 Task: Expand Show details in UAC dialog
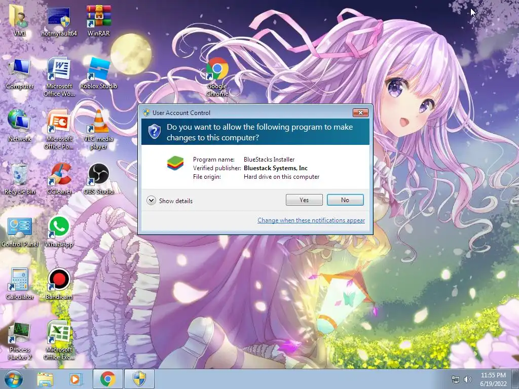coord(169,201)
